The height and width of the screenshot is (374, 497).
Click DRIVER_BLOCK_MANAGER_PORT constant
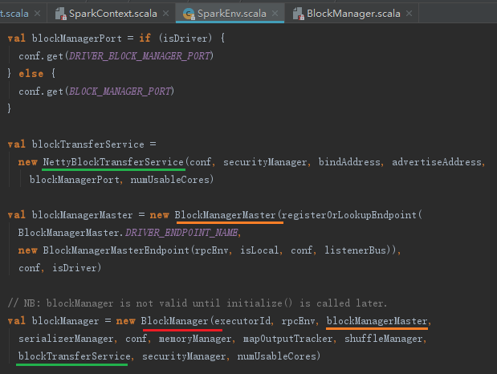[140, 56]
